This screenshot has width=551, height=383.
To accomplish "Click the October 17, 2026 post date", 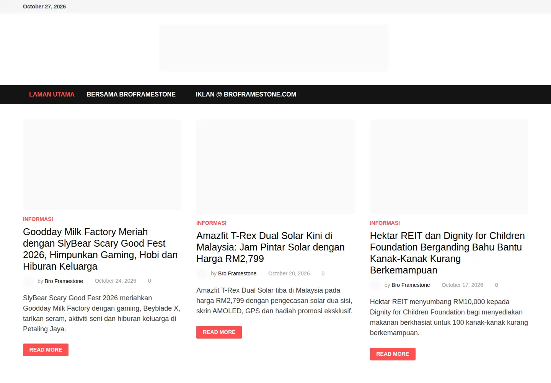I will [462, 285].
